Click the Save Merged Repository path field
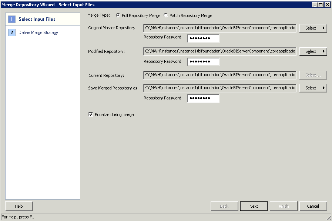This screenshot has height=221, width=332. (x=220, y=88)
